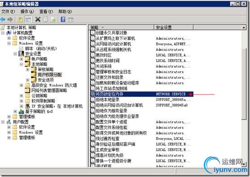Select policy 从网络访问此计算机
250x177 pixels.
pyautogui.click(x=113, y=44)
